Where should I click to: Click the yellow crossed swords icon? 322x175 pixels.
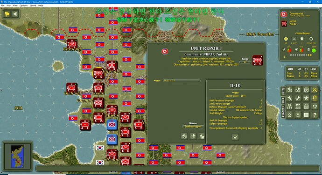tap(315, 90)
